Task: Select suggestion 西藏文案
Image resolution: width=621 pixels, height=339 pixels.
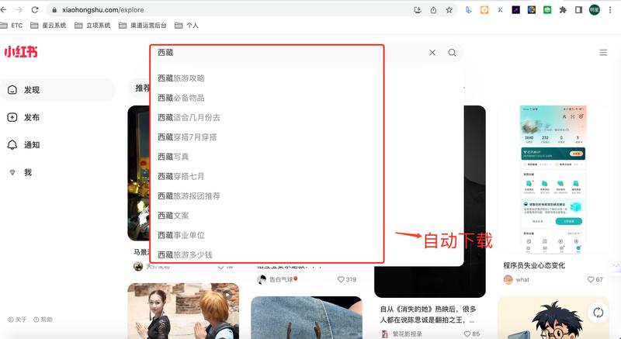Action: point(173,216)
